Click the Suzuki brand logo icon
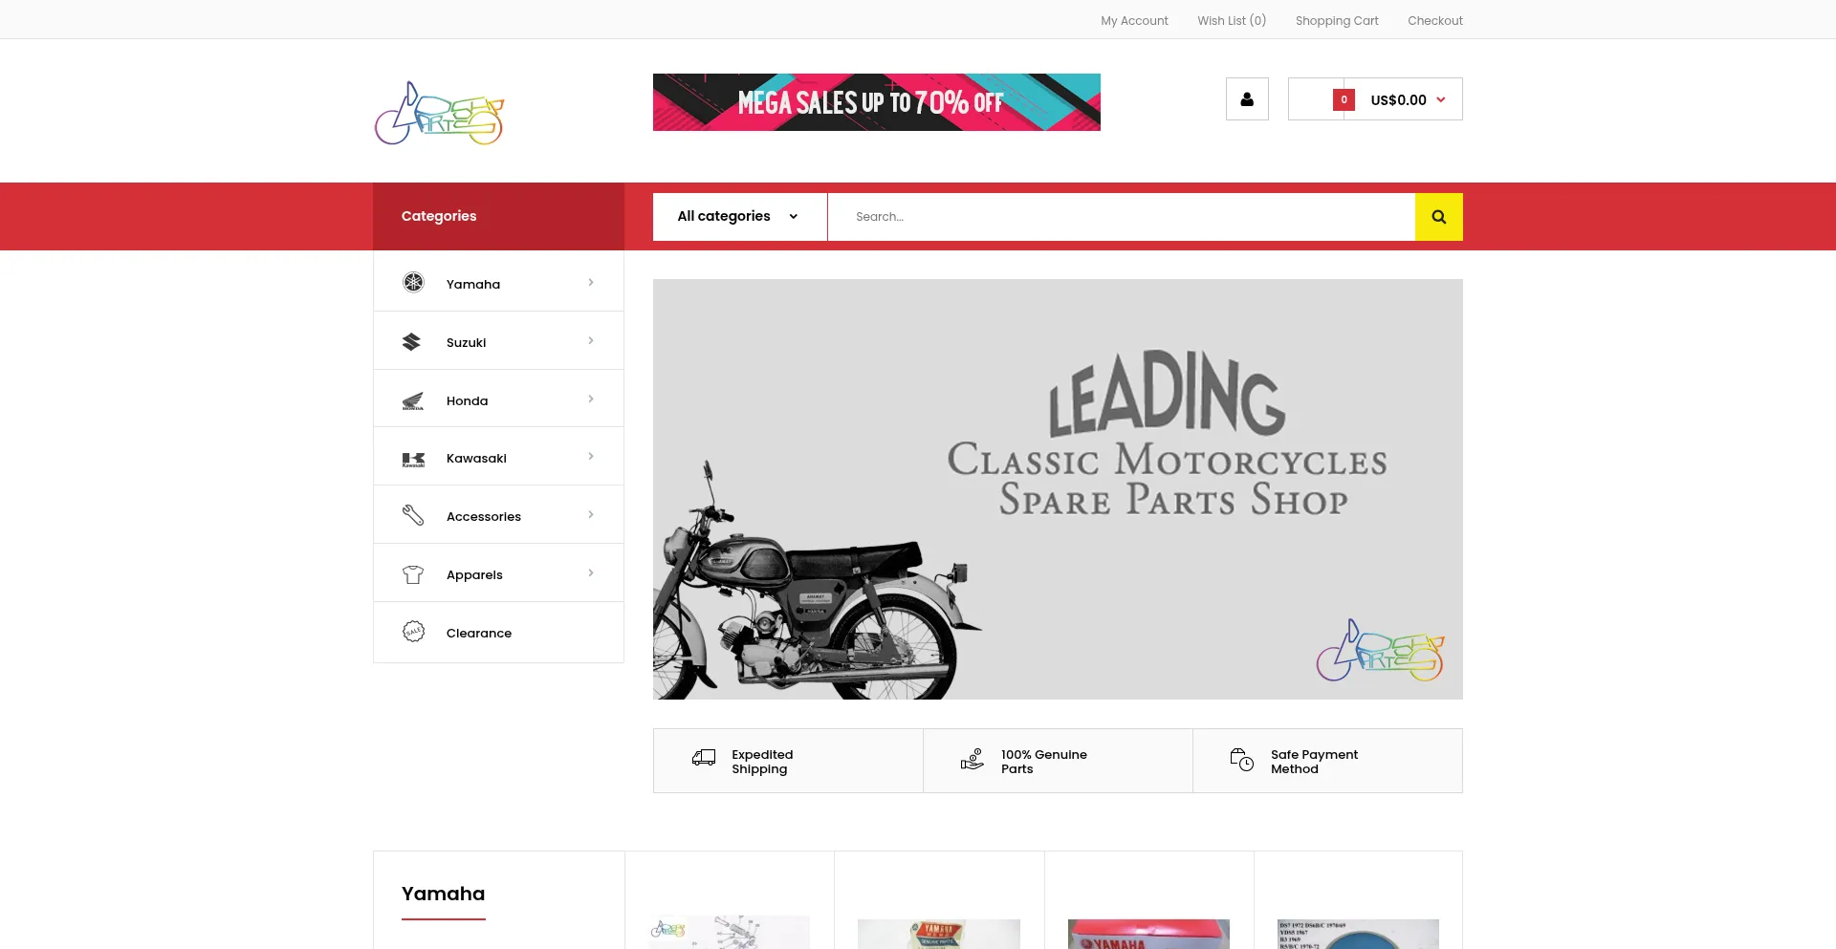 (x=412, y=341)
